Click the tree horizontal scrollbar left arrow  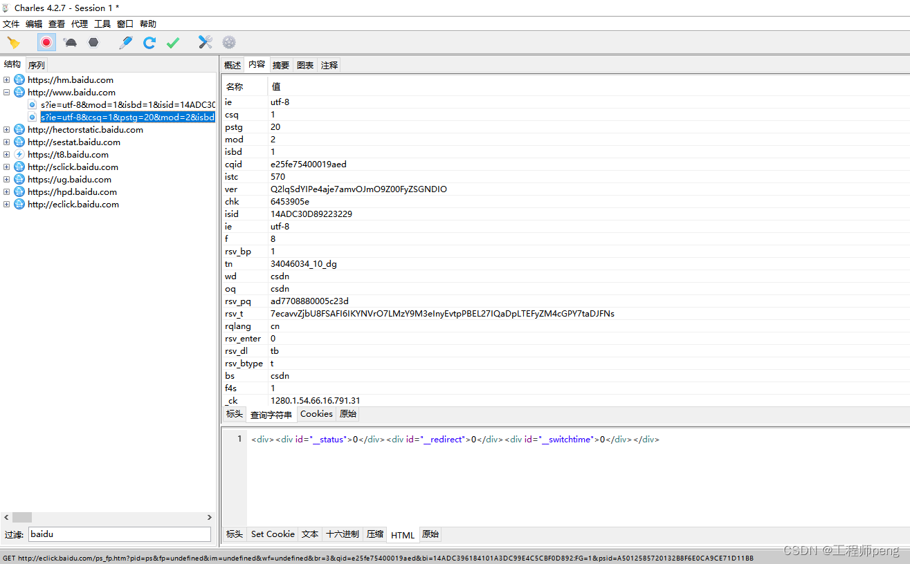click(x=7, y=517)
